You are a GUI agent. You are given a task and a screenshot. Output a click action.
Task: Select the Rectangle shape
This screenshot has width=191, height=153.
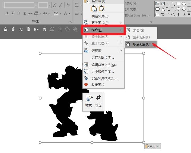coord(178,4)
